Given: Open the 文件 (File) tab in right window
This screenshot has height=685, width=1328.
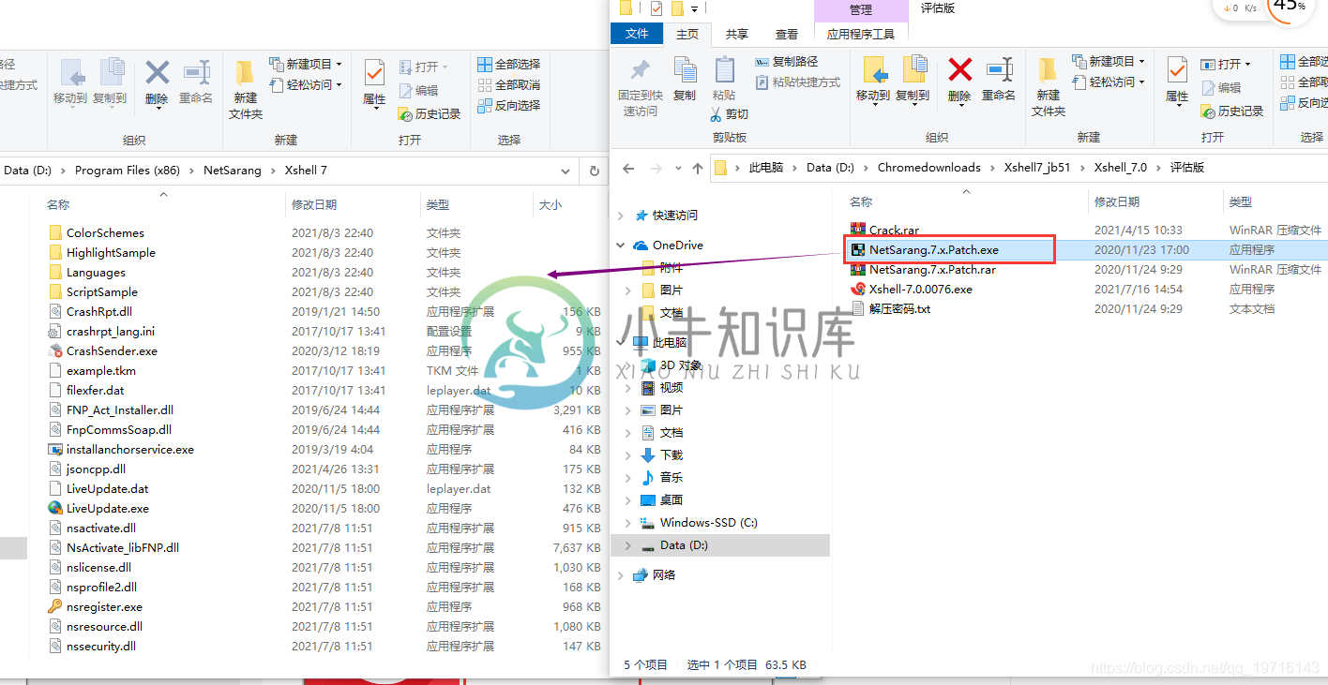Looking at the screenshot, I should [637, 34].
